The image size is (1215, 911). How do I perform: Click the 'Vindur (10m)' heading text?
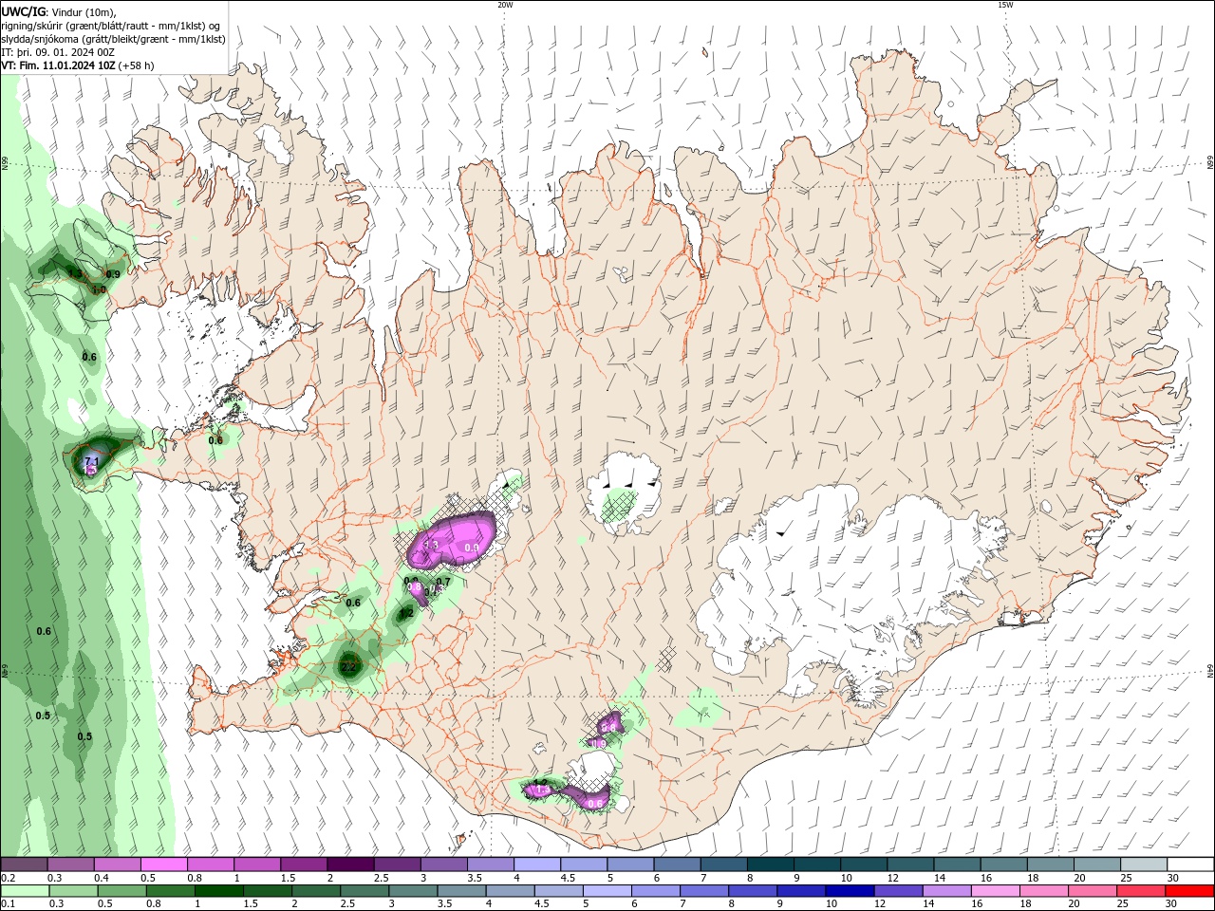(x=82, y=11)
